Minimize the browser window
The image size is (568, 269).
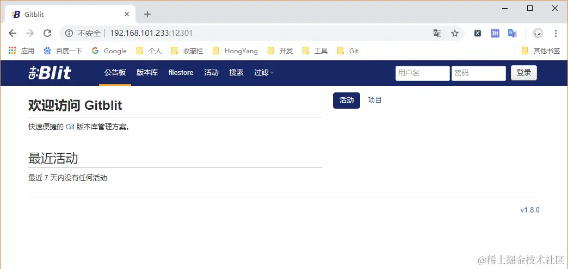(505, 8)
